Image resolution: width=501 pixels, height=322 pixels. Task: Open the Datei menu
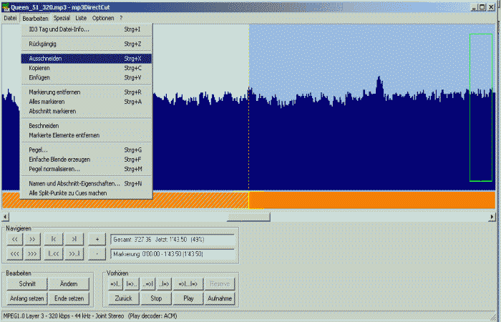click(10, 17)
